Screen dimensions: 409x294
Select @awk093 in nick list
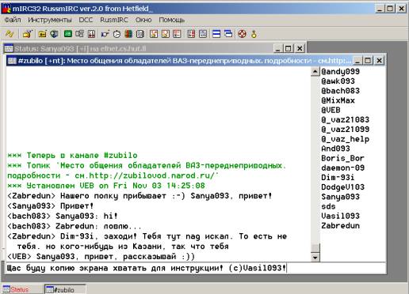(338, 81)
